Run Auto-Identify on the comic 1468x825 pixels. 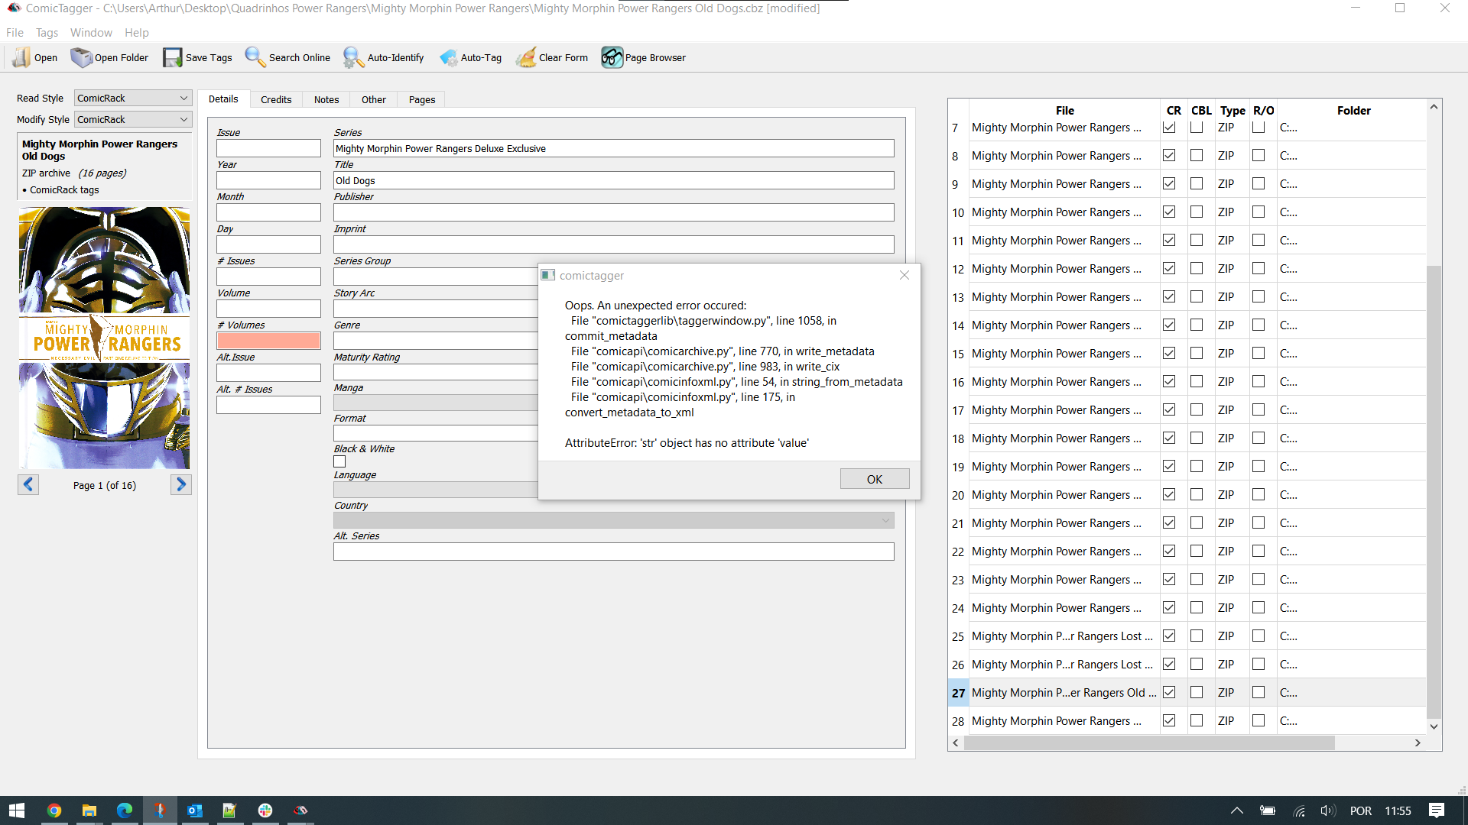point(384,57)
